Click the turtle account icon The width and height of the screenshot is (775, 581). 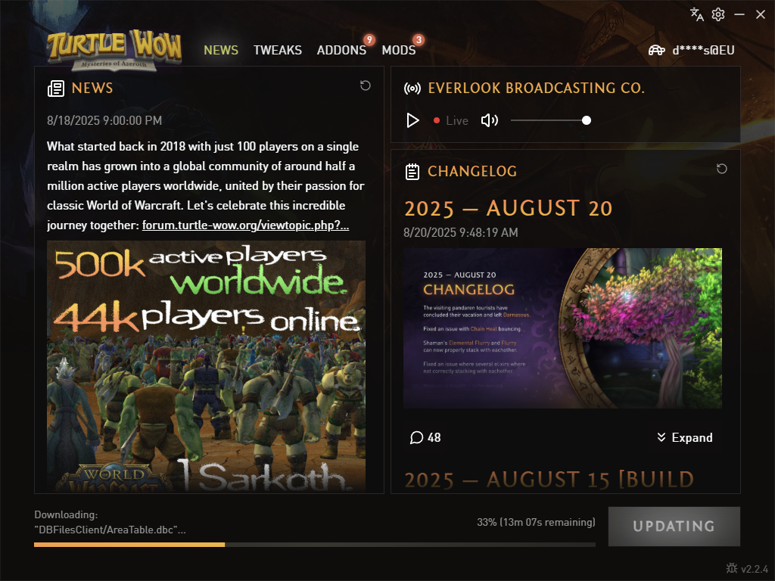pyautogui.click(x=657, y=50)
